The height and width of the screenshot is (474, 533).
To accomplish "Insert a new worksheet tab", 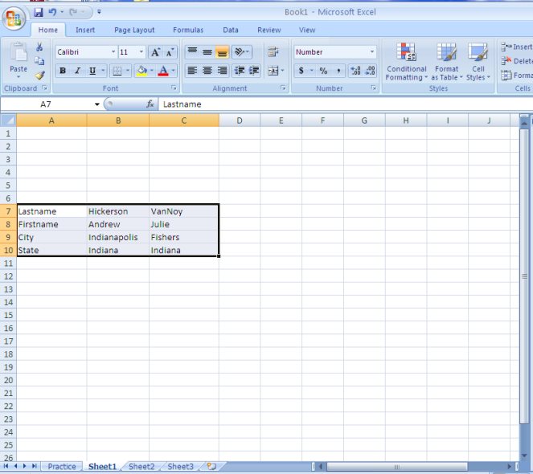I will click(211, 466).
